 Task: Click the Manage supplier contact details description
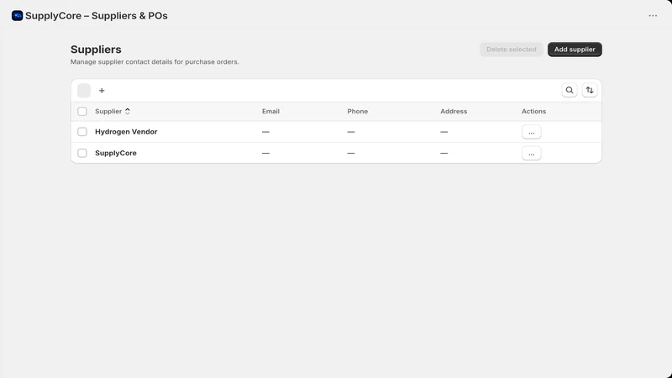155,61
